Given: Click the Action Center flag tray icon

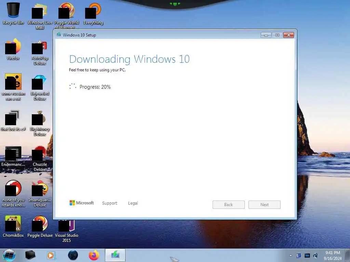Looking at the screenshot, I should [299, 256].
